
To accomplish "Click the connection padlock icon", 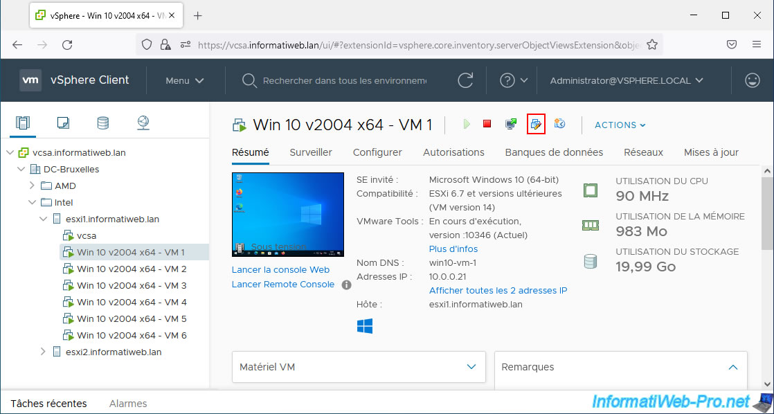I will click(x=165, y=45).
